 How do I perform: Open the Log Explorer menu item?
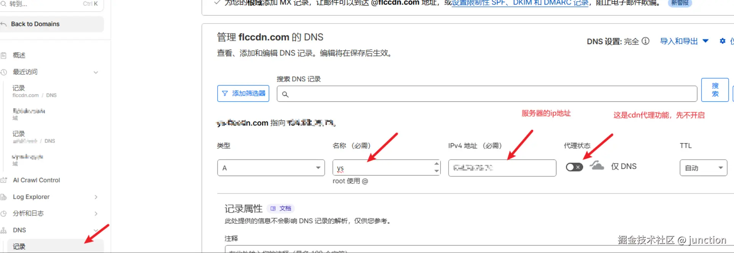[31, 197]
